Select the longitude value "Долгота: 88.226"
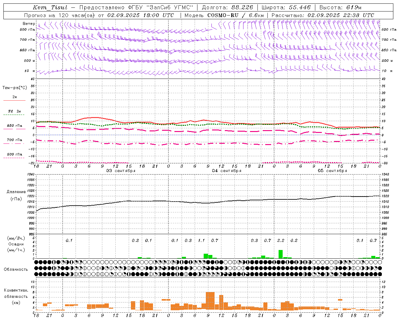 click(227, 7)
